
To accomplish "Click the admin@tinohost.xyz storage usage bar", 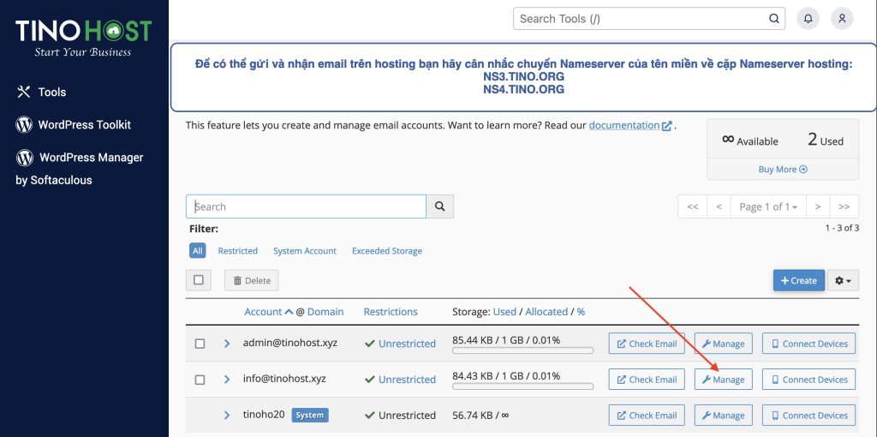I will pos(523,350).
